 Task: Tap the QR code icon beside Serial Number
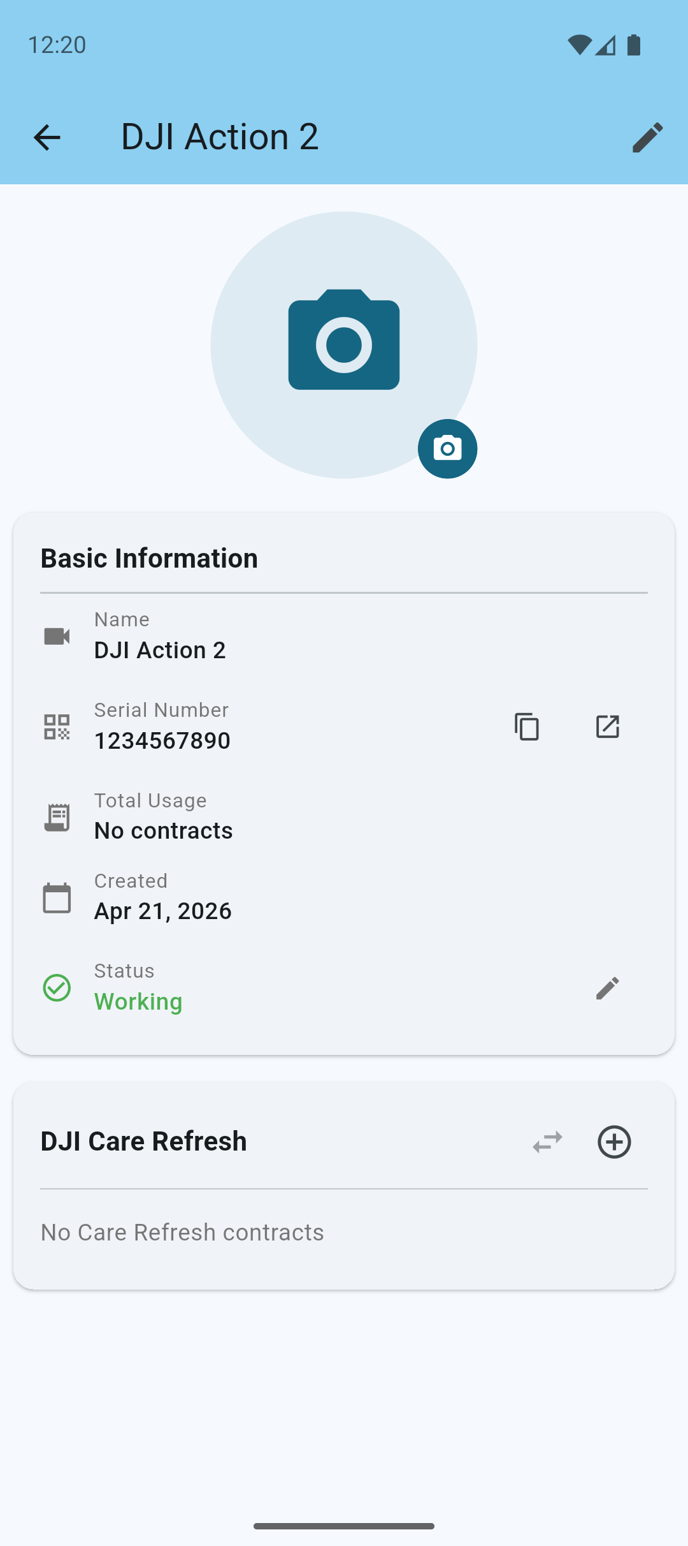(57, 726)
